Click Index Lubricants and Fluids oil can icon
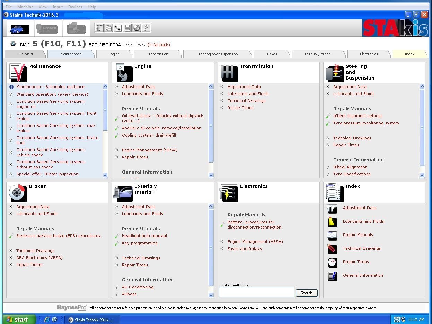432x324 pixels. [x=332, y=222]
